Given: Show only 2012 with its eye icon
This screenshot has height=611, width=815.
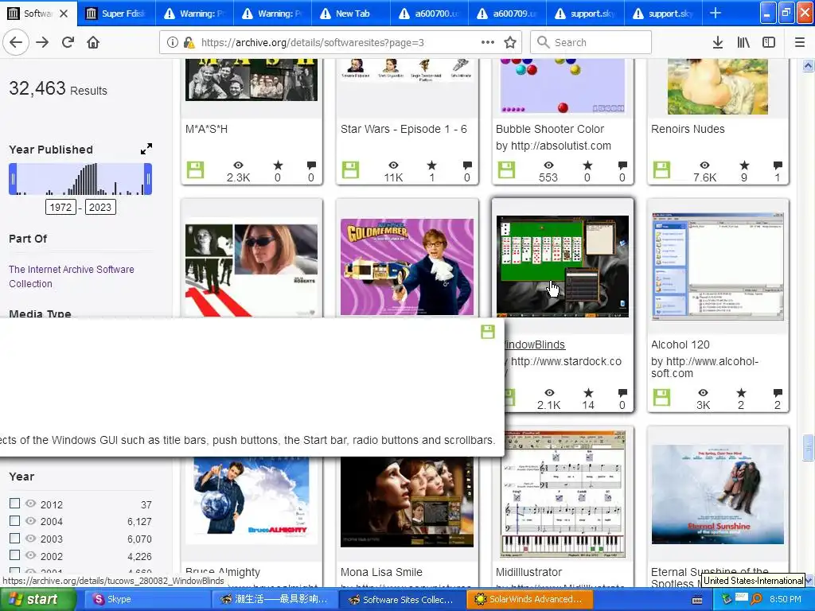Looking at the screenshot, I should tap(31, 504).
